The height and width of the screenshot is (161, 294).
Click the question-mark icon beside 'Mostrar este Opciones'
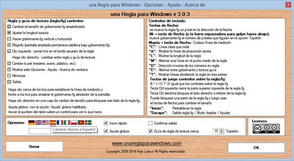tap(9, 69)
